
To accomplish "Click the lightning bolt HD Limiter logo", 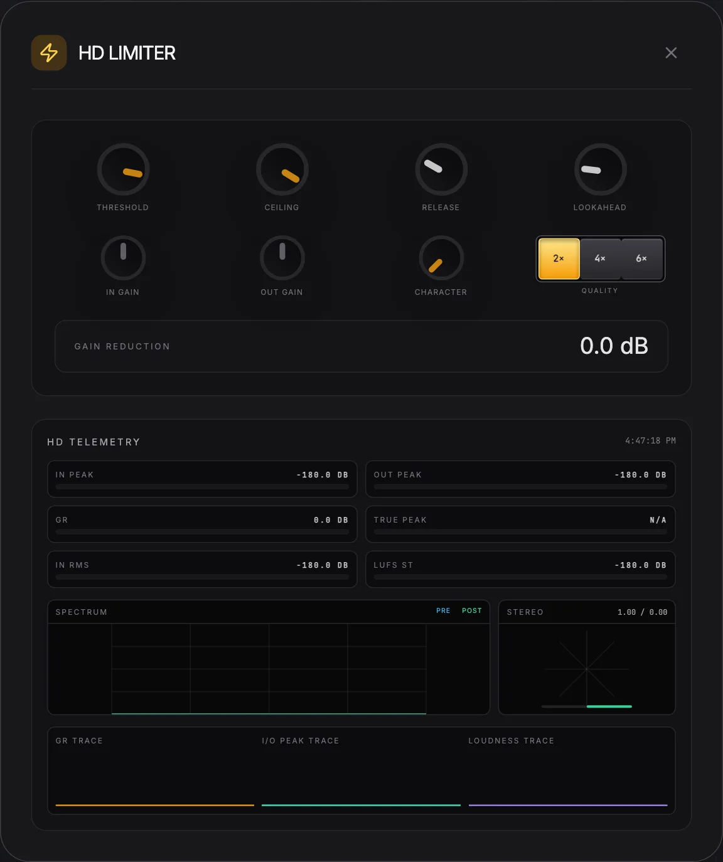I will coord(49,53).
